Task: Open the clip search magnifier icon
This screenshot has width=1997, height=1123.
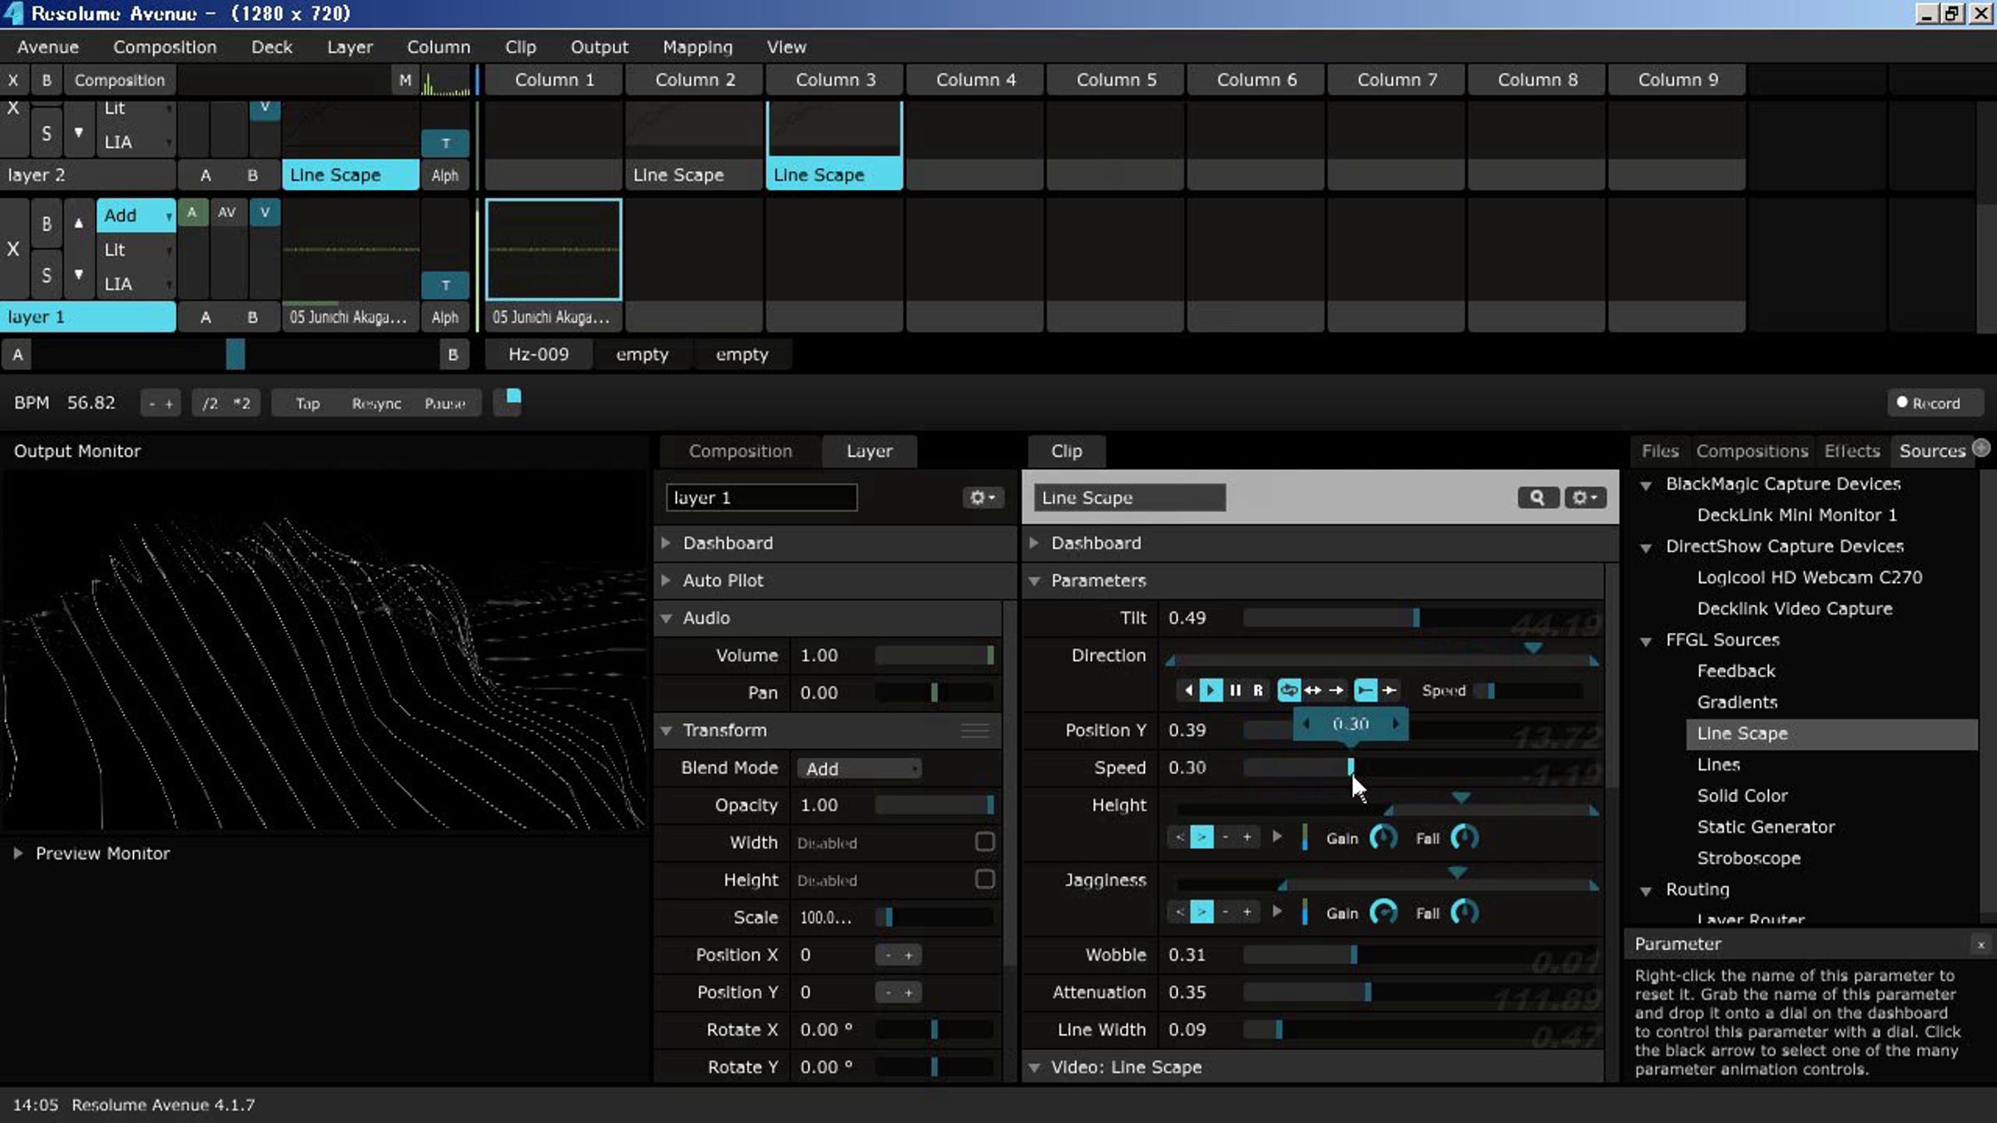Action: point(1537,497)
